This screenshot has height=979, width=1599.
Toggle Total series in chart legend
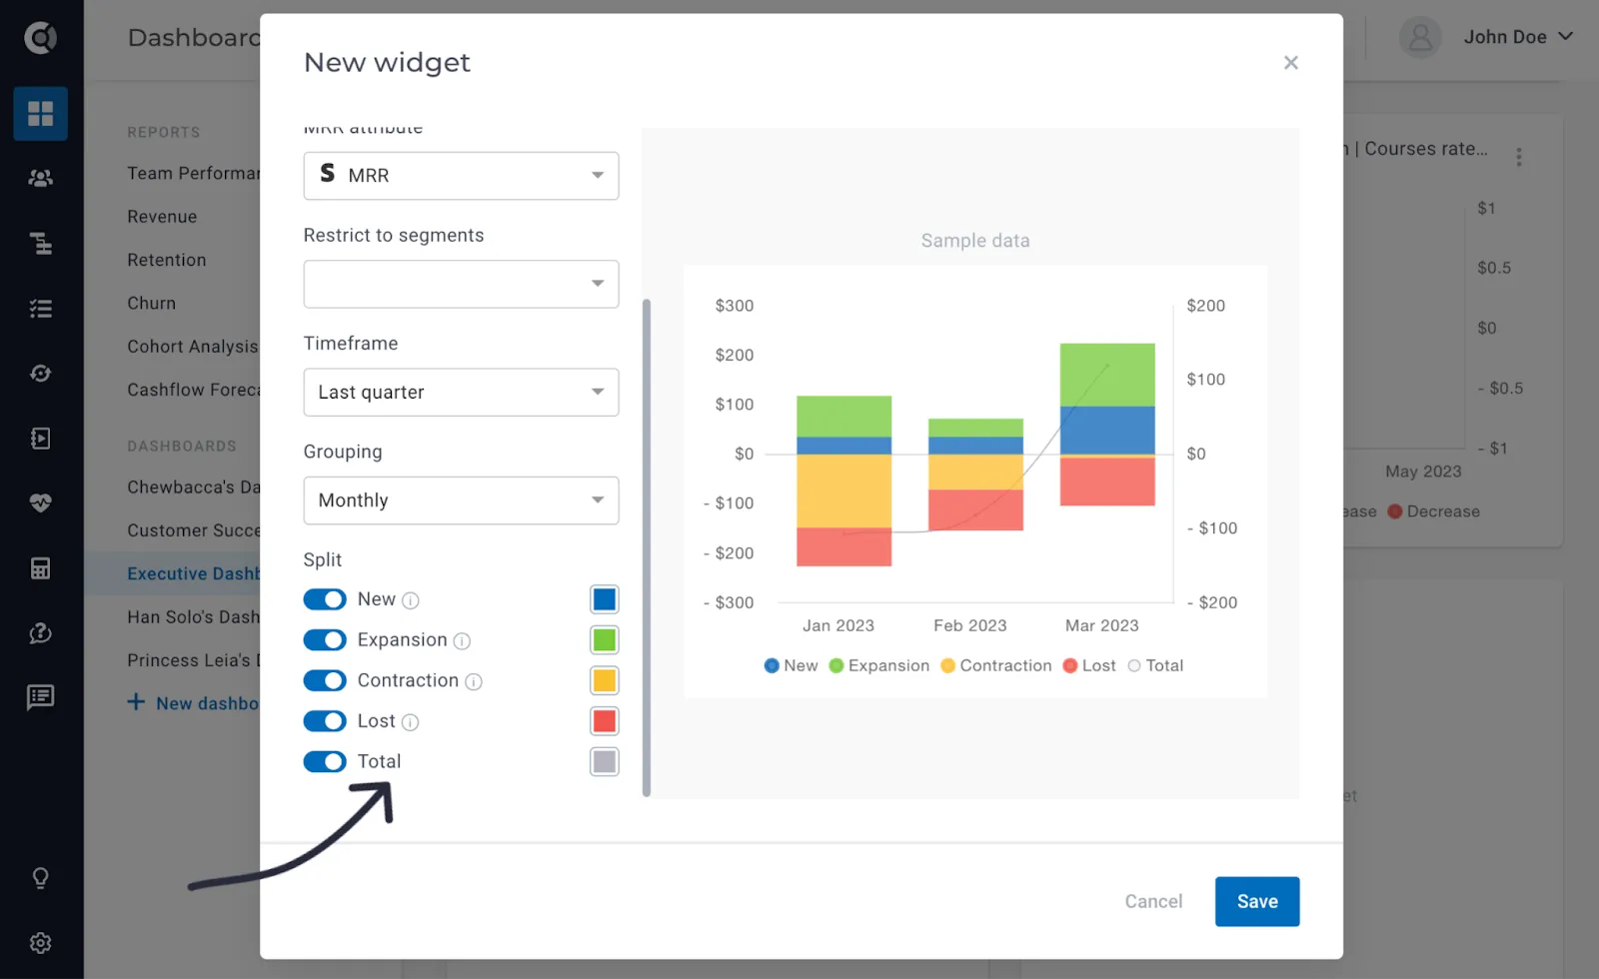pyautogui.click(x=1155, y=665)
